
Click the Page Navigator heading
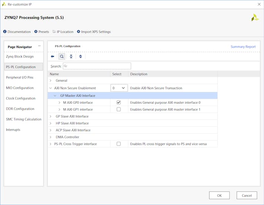pyautogui.click(x=20, y=47)
